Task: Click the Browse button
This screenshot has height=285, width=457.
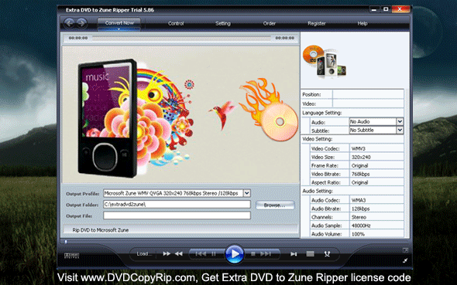Action: 275,205
